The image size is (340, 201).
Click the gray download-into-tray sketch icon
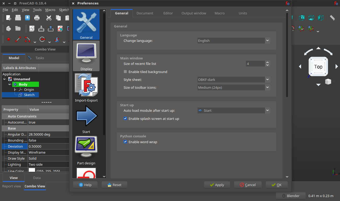(x=41, y=28)
